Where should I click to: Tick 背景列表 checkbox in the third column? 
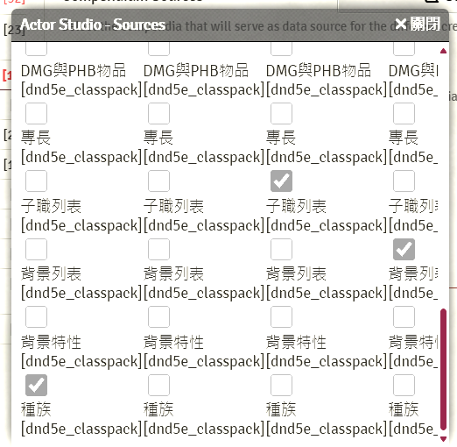(281, 249)
